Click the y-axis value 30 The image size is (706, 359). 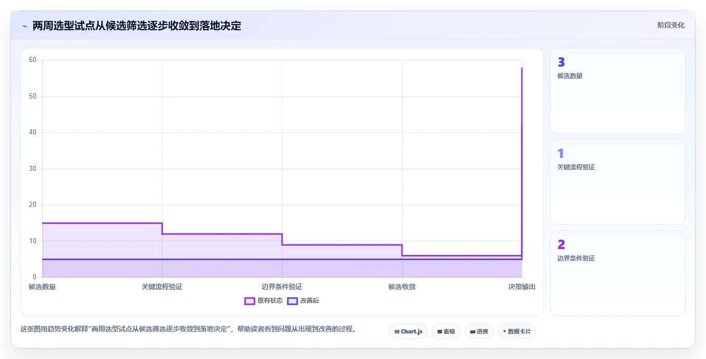33,169
